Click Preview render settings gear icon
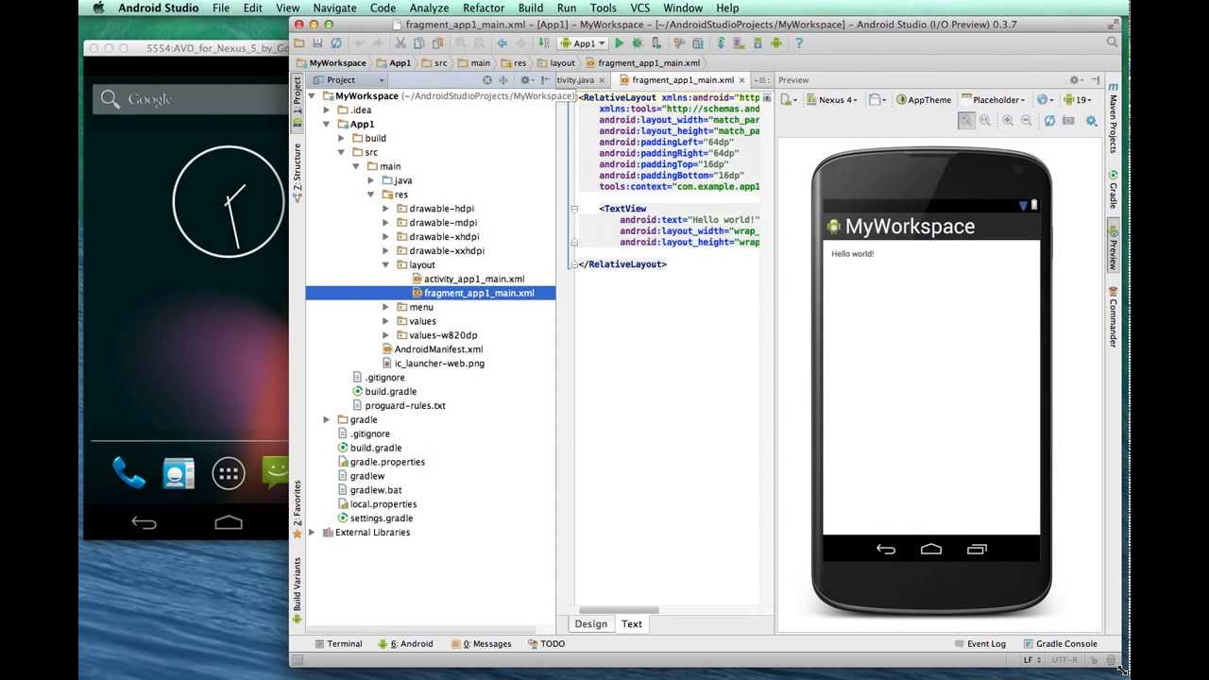 click(x=1092, y=121)
